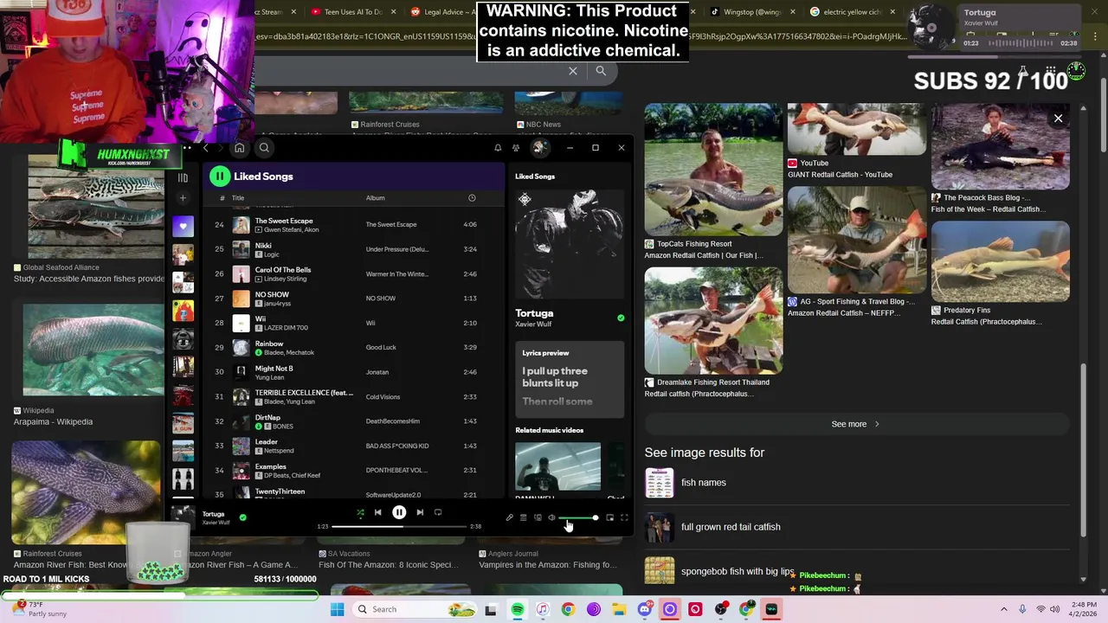Skip to previous track
This screenshot has height=623, width=1108.
377,513
